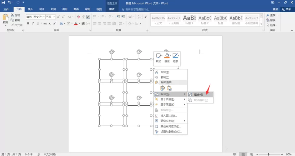Screen dimensions: 295x156
Task: Open the borders dropdown arrow
Action: click(140, 24)
